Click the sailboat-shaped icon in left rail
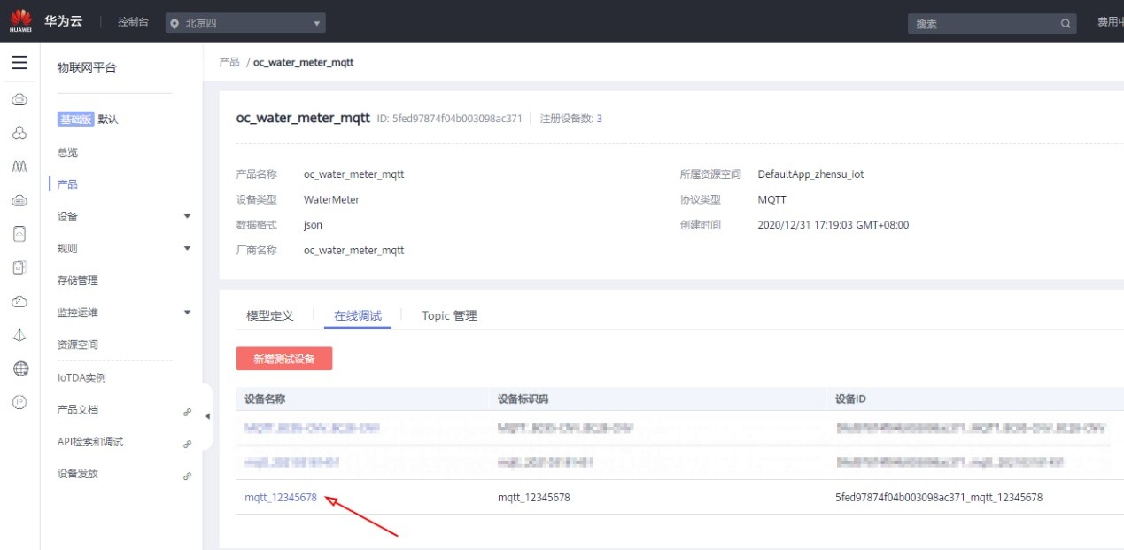The width and height of the screenshot is (1124, 550). 19,335
